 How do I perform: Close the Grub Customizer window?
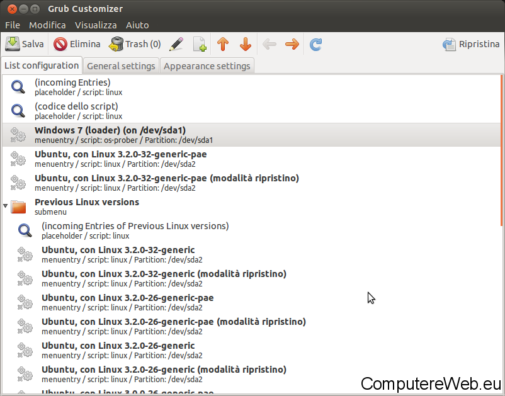pos(12,9)
